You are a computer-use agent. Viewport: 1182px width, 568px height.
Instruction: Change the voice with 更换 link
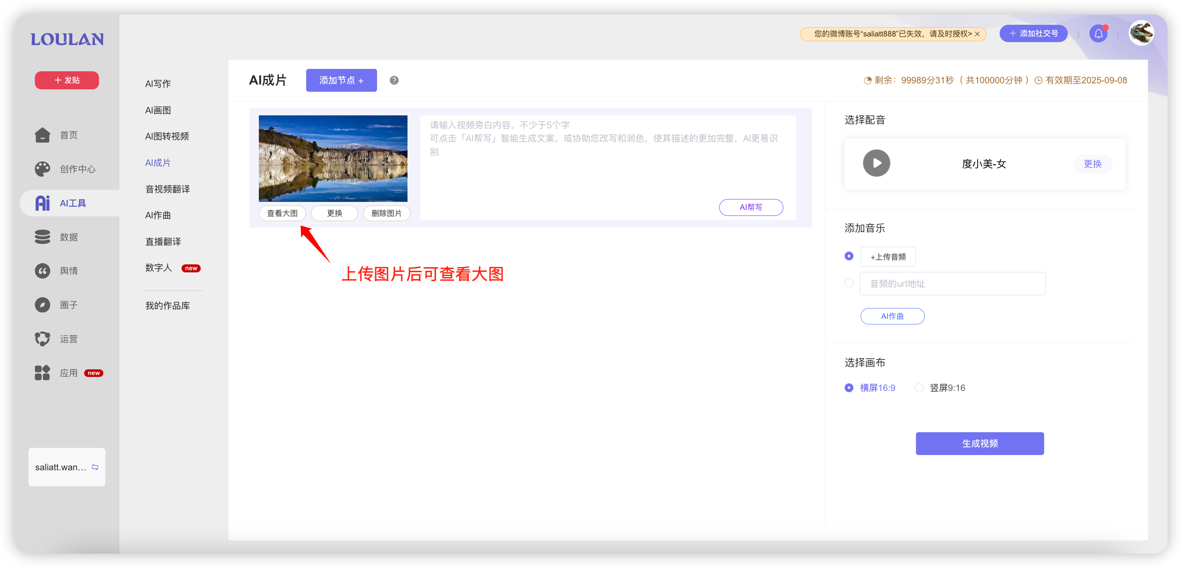coord(1093,164)
